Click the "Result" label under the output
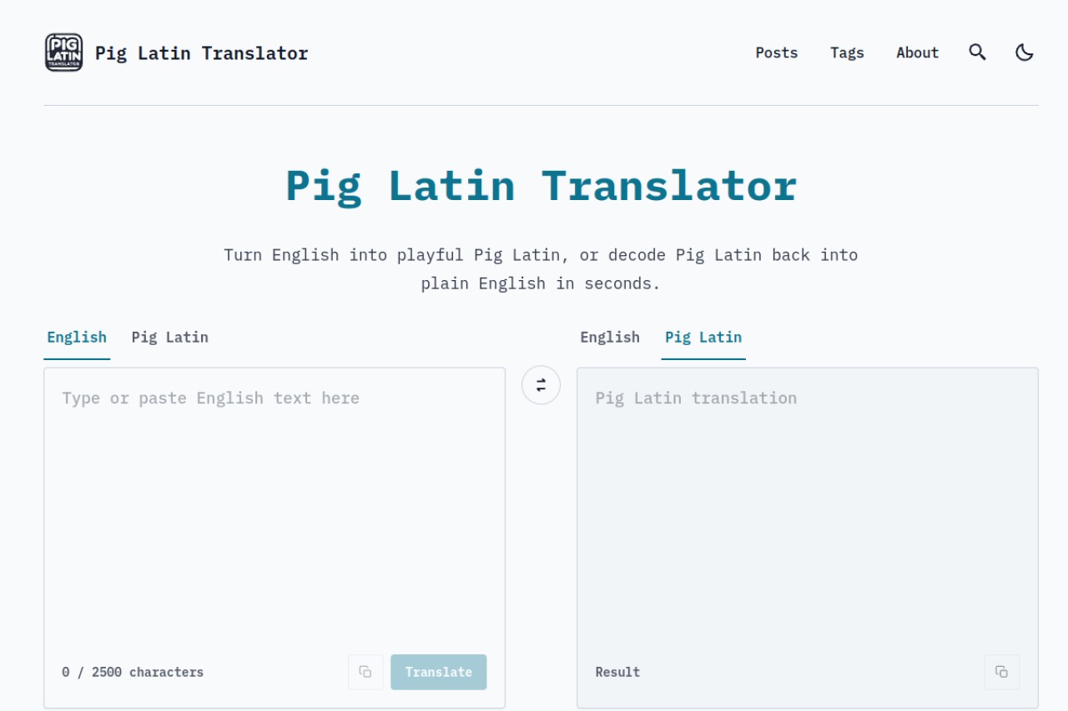1068x711 pixels. [617, 672]
